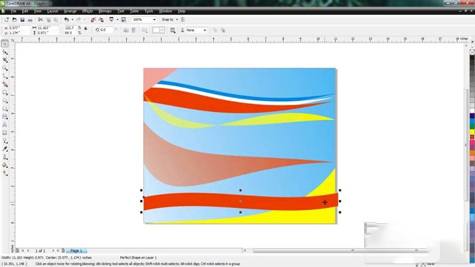Viewport: 475px width, 267px height.
Task: Open the outline width None dropdown
Action: [205, 30]
